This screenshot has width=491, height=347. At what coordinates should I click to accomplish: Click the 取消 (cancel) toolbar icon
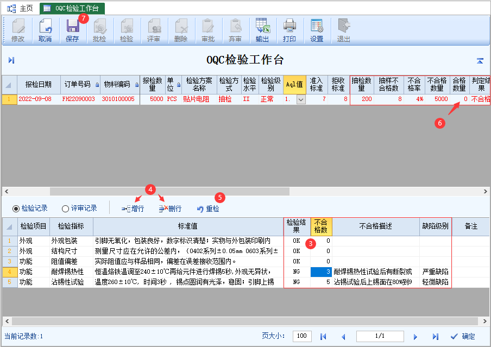[x=45, y=30]
